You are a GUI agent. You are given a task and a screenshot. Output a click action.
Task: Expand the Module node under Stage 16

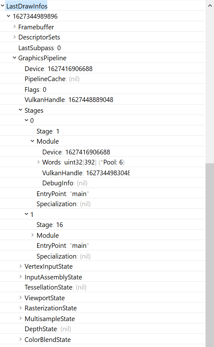pyautogui.click(x=32, y=235)
